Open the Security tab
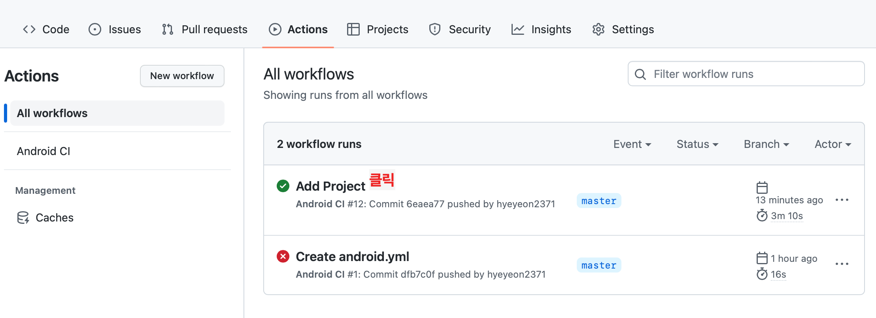876x318 pixels. [460, 29]
